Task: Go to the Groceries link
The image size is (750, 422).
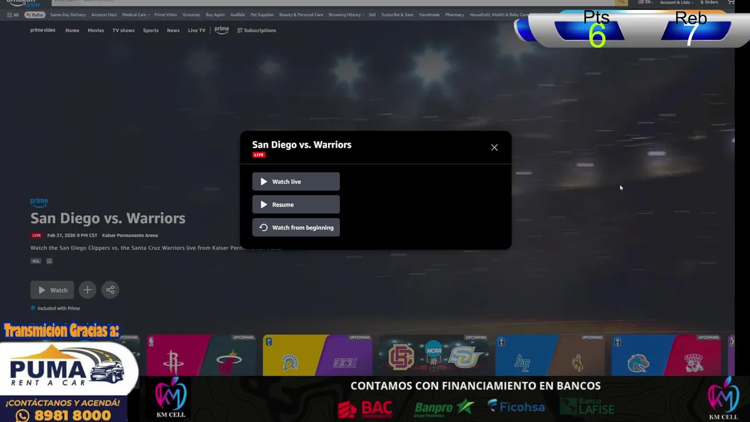Action: [x=191, y=15]
